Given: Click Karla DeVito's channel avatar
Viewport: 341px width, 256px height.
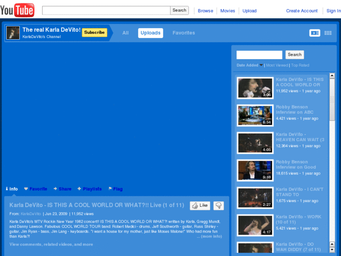Looking at the screenshot, I should pyautogui.click(x=13, y=33).
